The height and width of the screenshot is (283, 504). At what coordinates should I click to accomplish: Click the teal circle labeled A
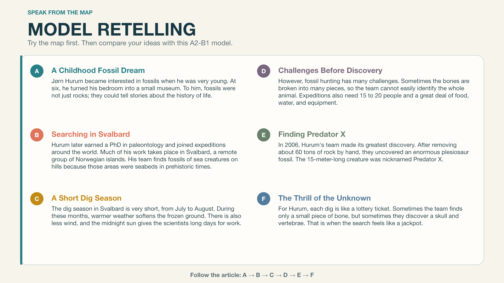[x=37, y=71]
